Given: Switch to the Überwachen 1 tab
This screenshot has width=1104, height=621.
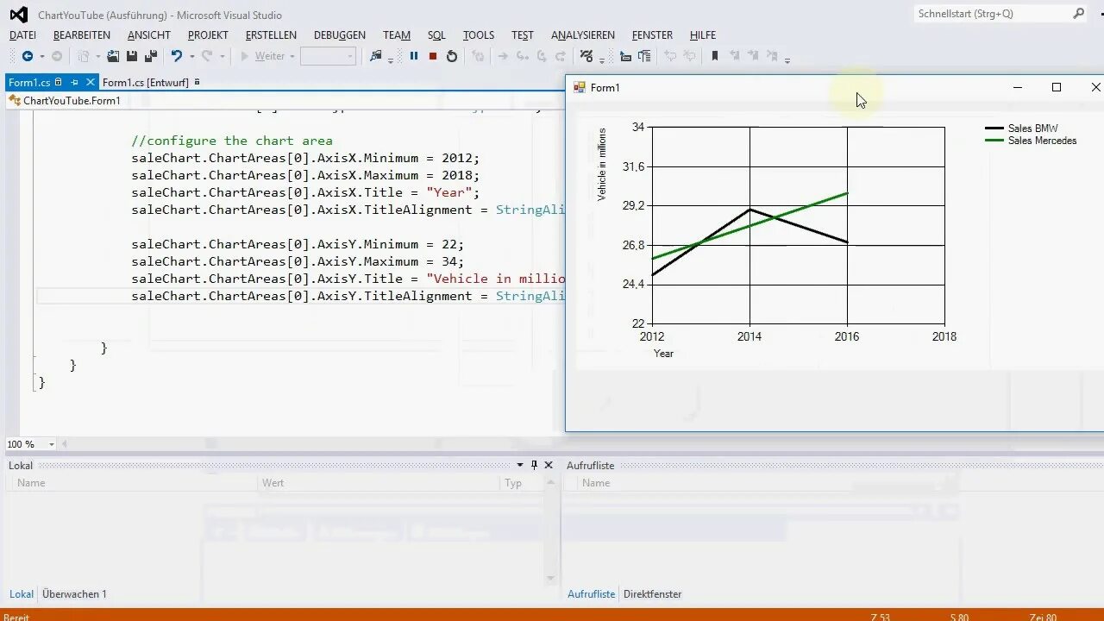Looking at the screenshot, I should pyautogui.click(x=74, y=594).
